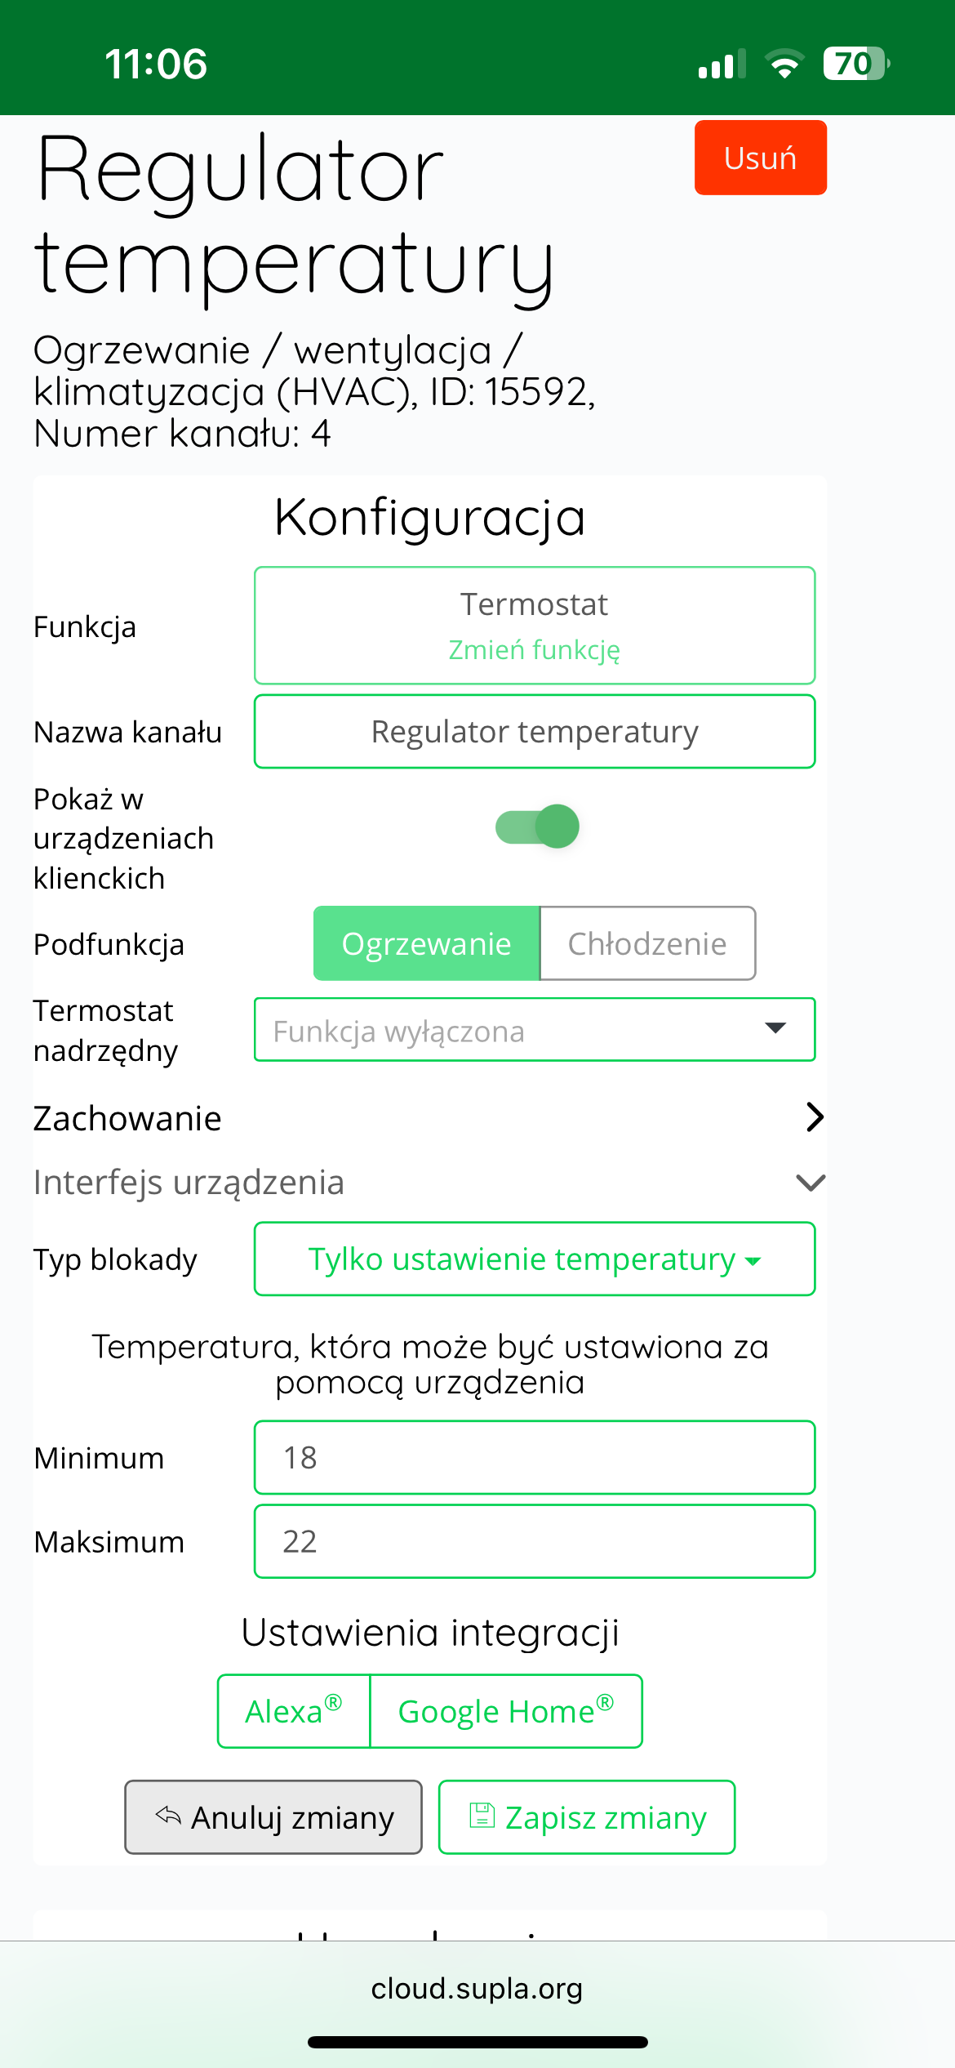Click the Zachowanie right chevron icon
This screenshot has height=2068, width=955.
pos(815,1117)
